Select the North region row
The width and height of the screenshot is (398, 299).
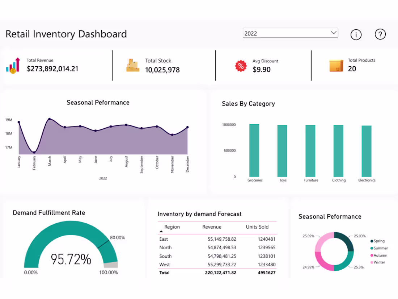point(217,248)
